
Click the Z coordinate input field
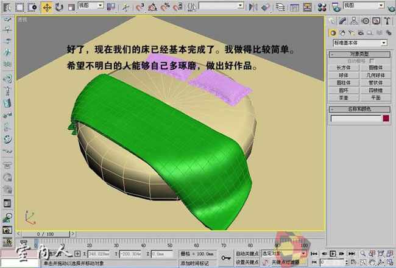click(162, 253)
